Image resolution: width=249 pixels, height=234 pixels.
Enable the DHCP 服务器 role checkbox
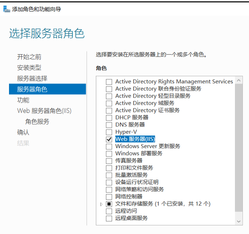click(109, 118)
